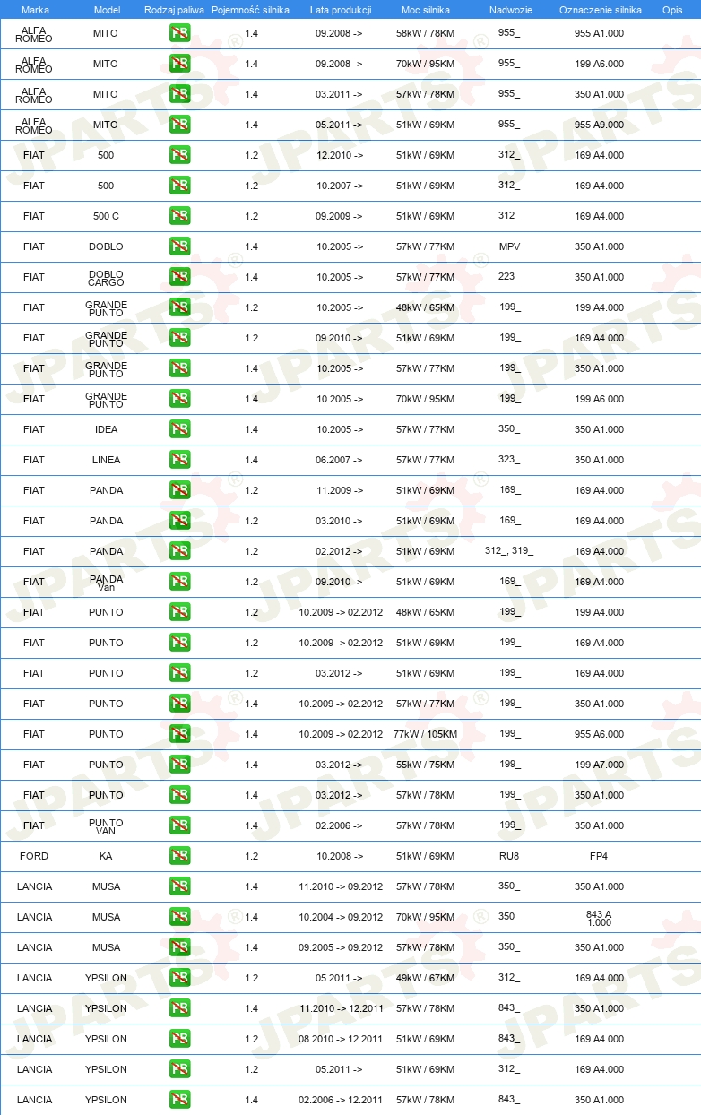
Task: Click the Moc silnika column header
Action: (425, 10)
